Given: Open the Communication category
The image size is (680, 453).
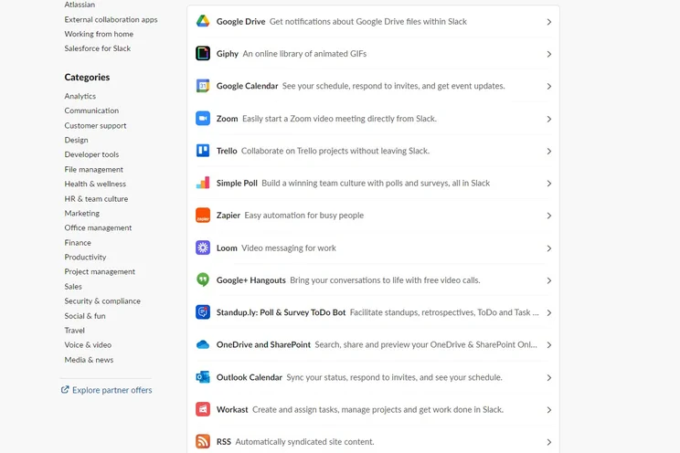Looking at the screenshot, I should pos(91,111).
